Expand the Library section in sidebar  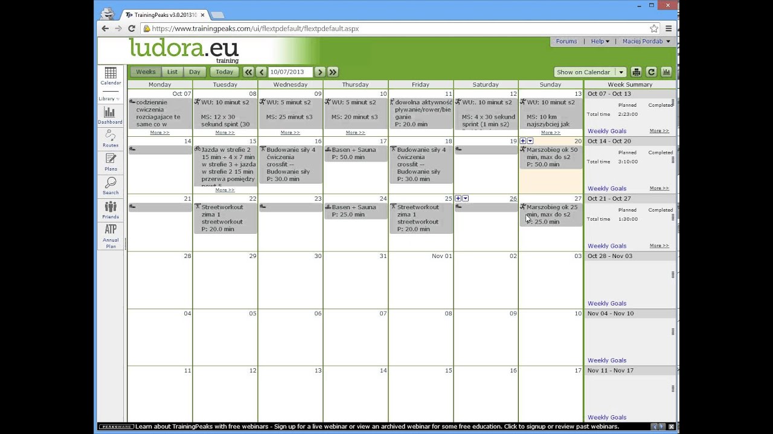tap(109, 99)
